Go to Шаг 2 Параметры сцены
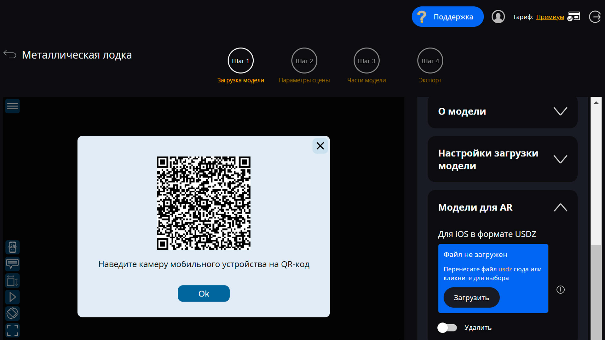Screen dimensions: 605x340 [304, 61]
